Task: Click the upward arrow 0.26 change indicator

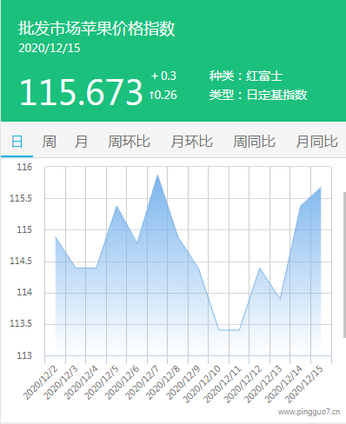Action: 163,95
